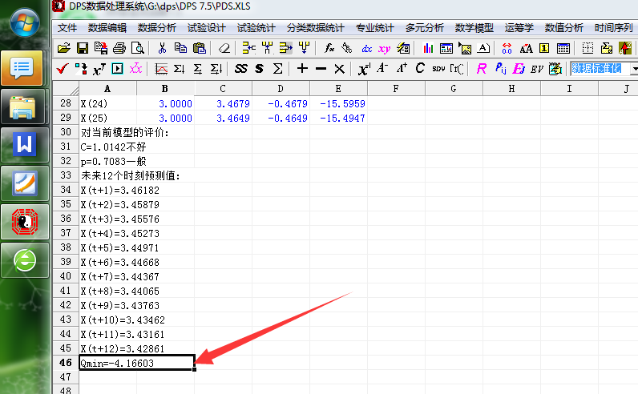The height and width of the screenshot is (394, 638).
Task: Click the Save As icon with red arrow
Action: tap(101, 48)
